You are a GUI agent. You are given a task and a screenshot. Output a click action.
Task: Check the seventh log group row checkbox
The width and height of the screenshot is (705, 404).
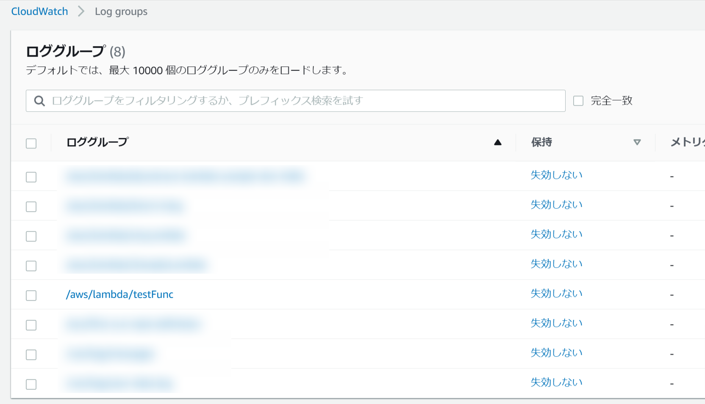coord(31,355)
